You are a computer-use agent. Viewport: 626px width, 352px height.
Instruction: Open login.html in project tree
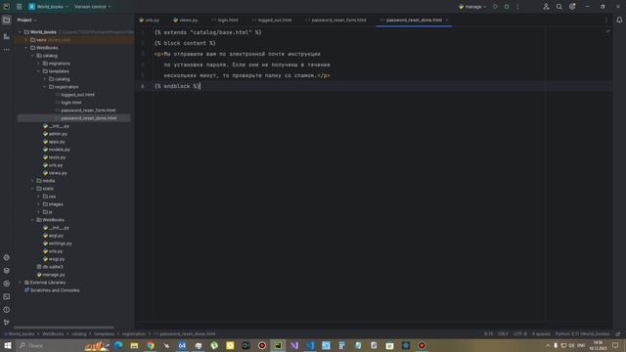click(x=71, y=103)
